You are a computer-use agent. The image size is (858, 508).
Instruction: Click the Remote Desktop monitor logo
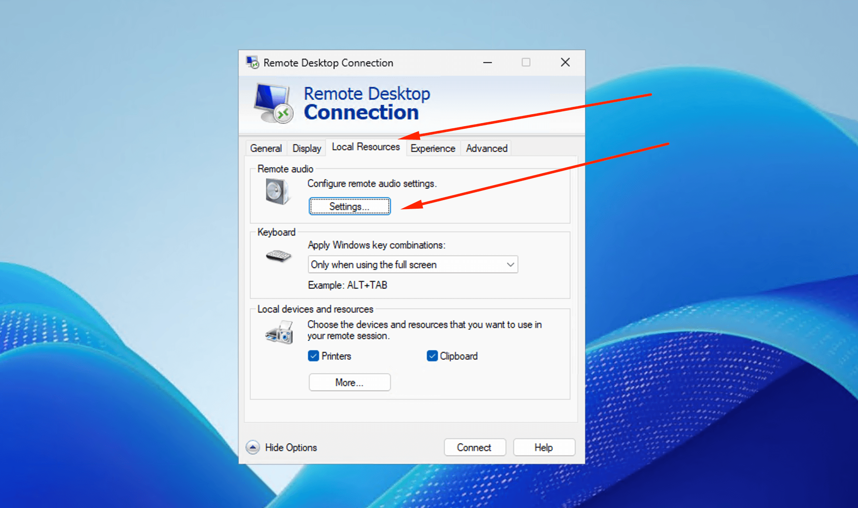coord(274,103)
